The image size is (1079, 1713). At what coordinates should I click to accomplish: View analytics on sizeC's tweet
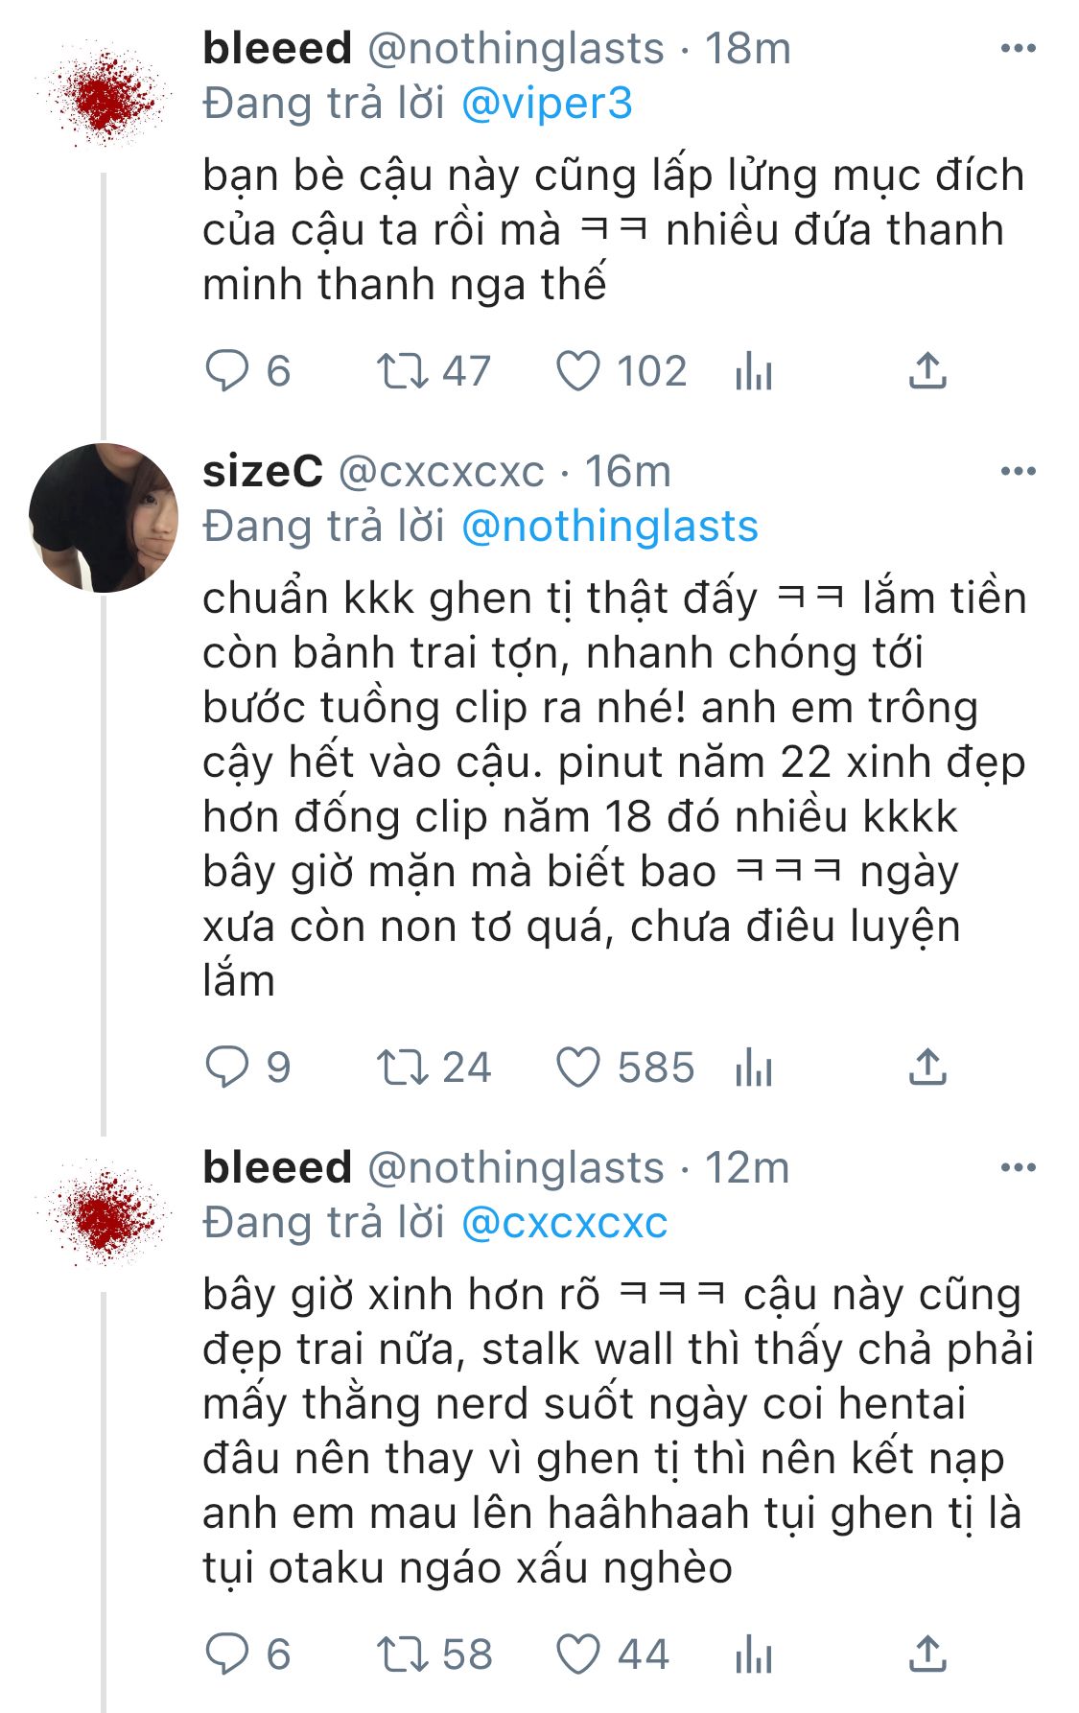tap(754, 1068)
